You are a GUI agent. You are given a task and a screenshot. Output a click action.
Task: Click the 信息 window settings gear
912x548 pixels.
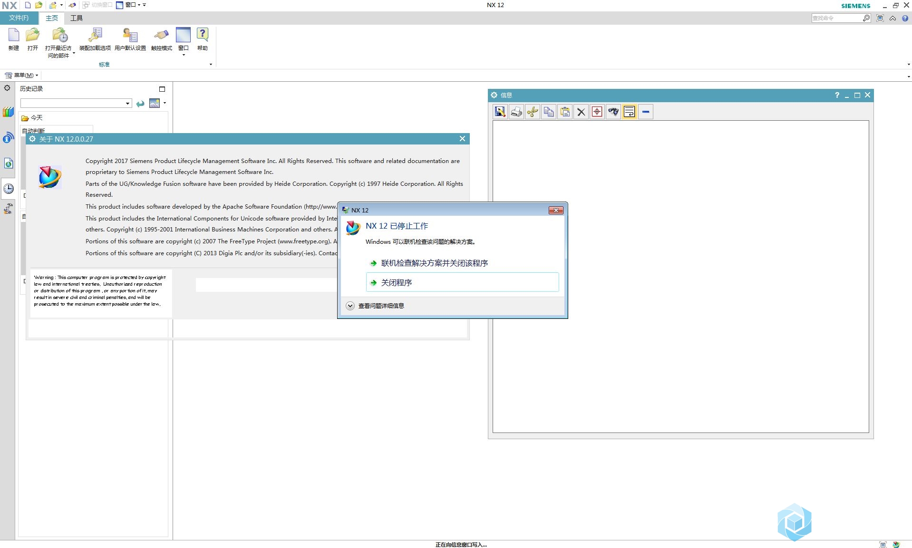point(494,95)
